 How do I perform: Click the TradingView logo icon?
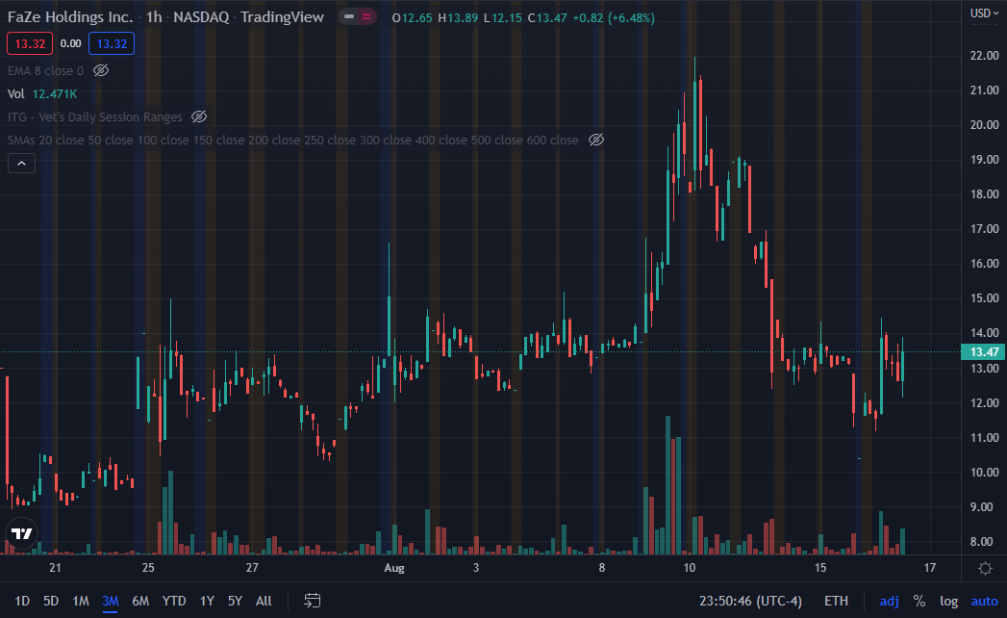coord(22,533)
